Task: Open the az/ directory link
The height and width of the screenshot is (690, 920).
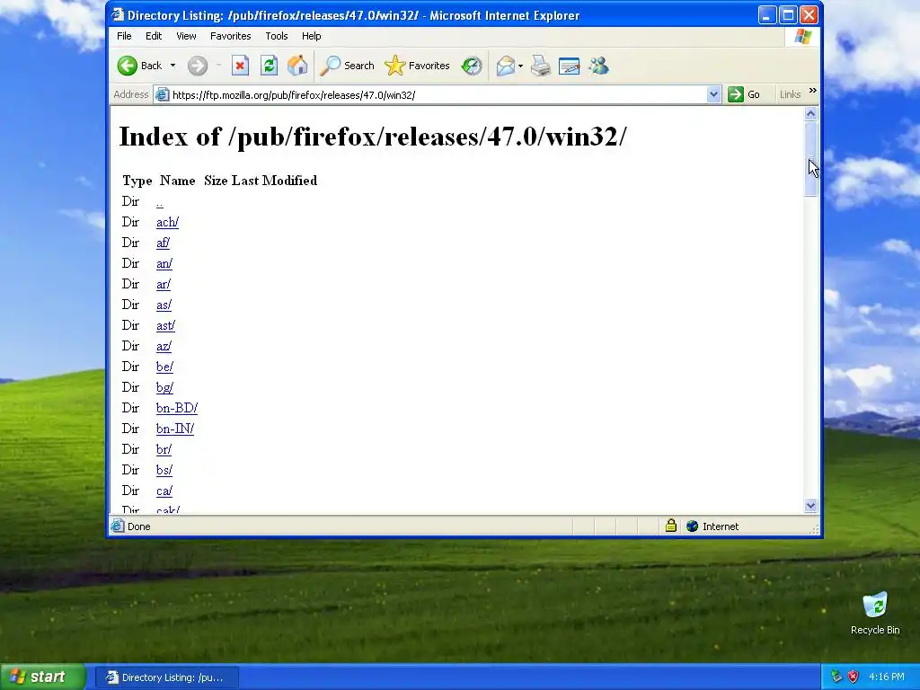Action: pos(164,346)
